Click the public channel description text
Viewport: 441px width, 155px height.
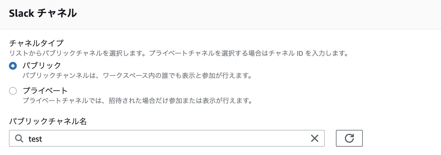[137, 76]
